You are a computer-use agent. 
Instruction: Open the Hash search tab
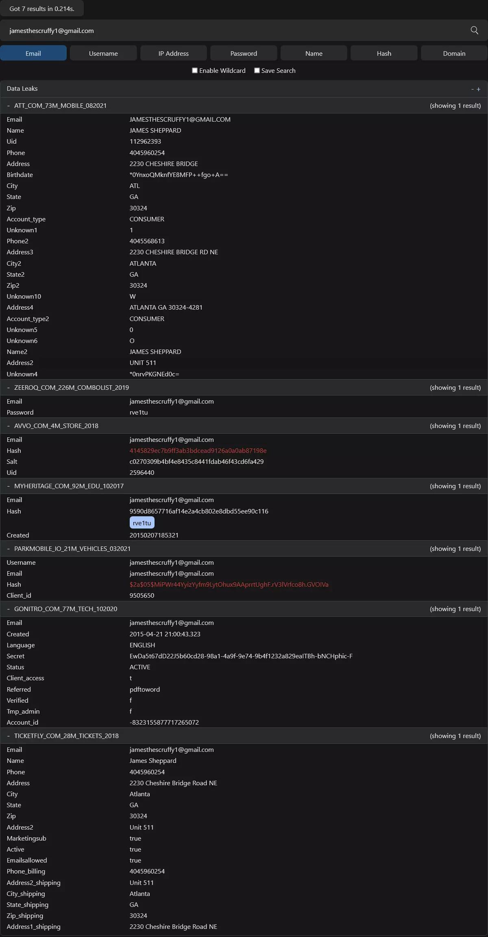pyautogui.click(x=384, y=53)
